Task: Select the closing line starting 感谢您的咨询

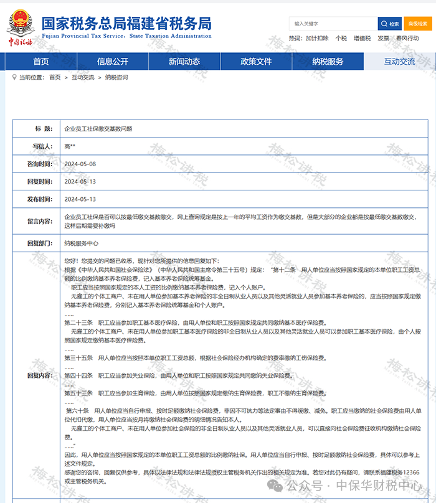Action: pos(242,477)
